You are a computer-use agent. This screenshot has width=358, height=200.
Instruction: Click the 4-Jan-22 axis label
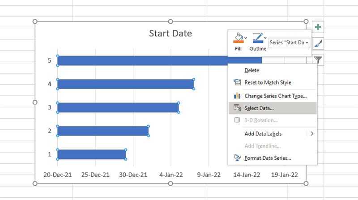tap(171, 175)
